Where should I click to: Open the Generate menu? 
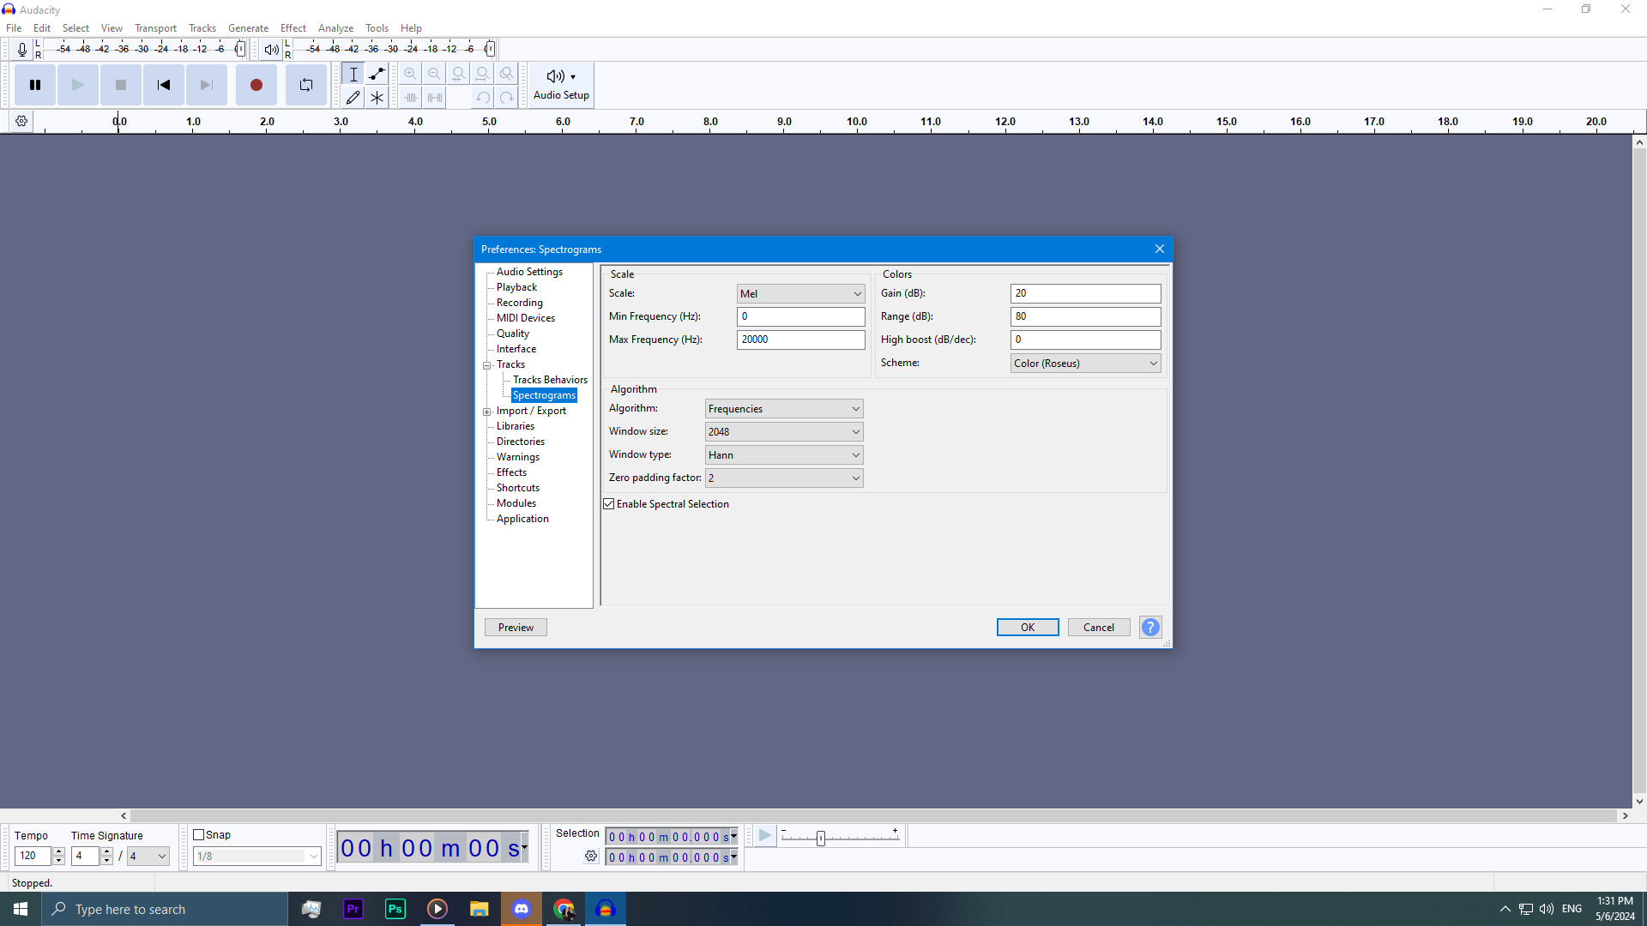[248, 28]
